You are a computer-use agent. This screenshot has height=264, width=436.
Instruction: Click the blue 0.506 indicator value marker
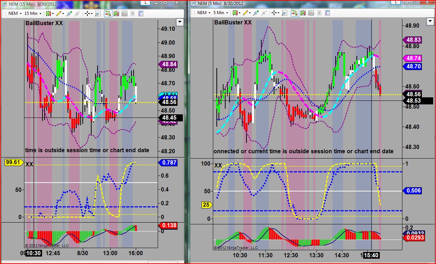click(x=412, y=191)
